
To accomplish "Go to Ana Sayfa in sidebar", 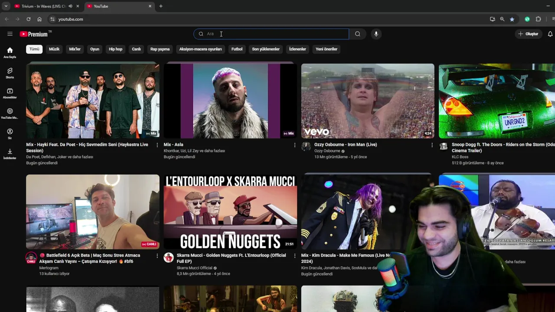I will tap(10, 52).
